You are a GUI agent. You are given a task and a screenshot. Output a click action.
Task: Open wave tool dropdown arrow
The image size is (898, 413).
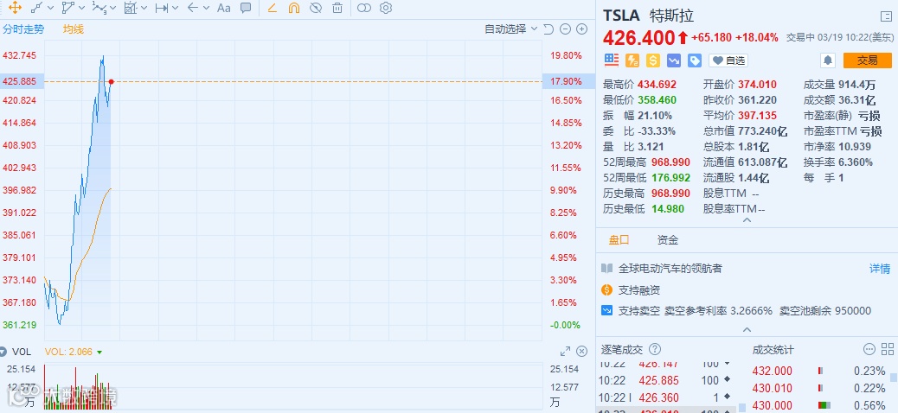click(112, 8)
